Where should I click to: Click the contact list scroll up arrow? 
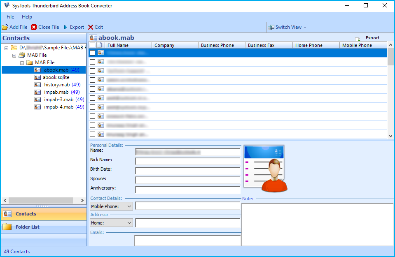391,45
